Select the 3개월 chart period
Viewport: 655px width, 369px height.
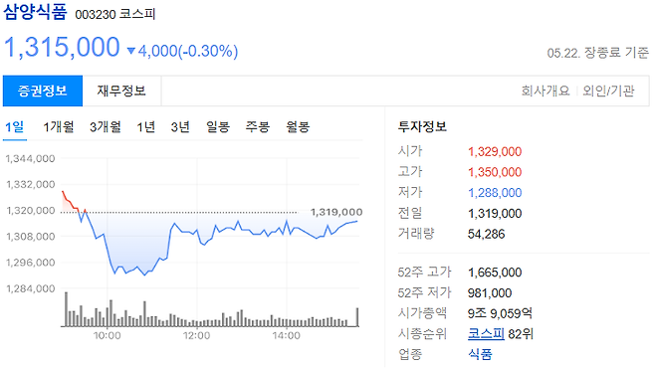point(106,127)
